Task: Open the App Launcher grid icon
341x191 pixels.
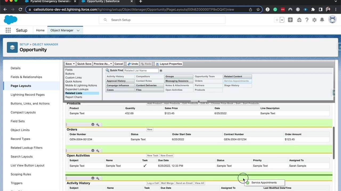Action: click(8, 30)
